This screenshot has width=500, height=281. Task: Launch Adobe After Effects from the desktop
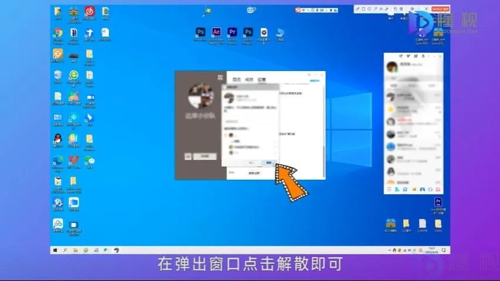point(216,32)
